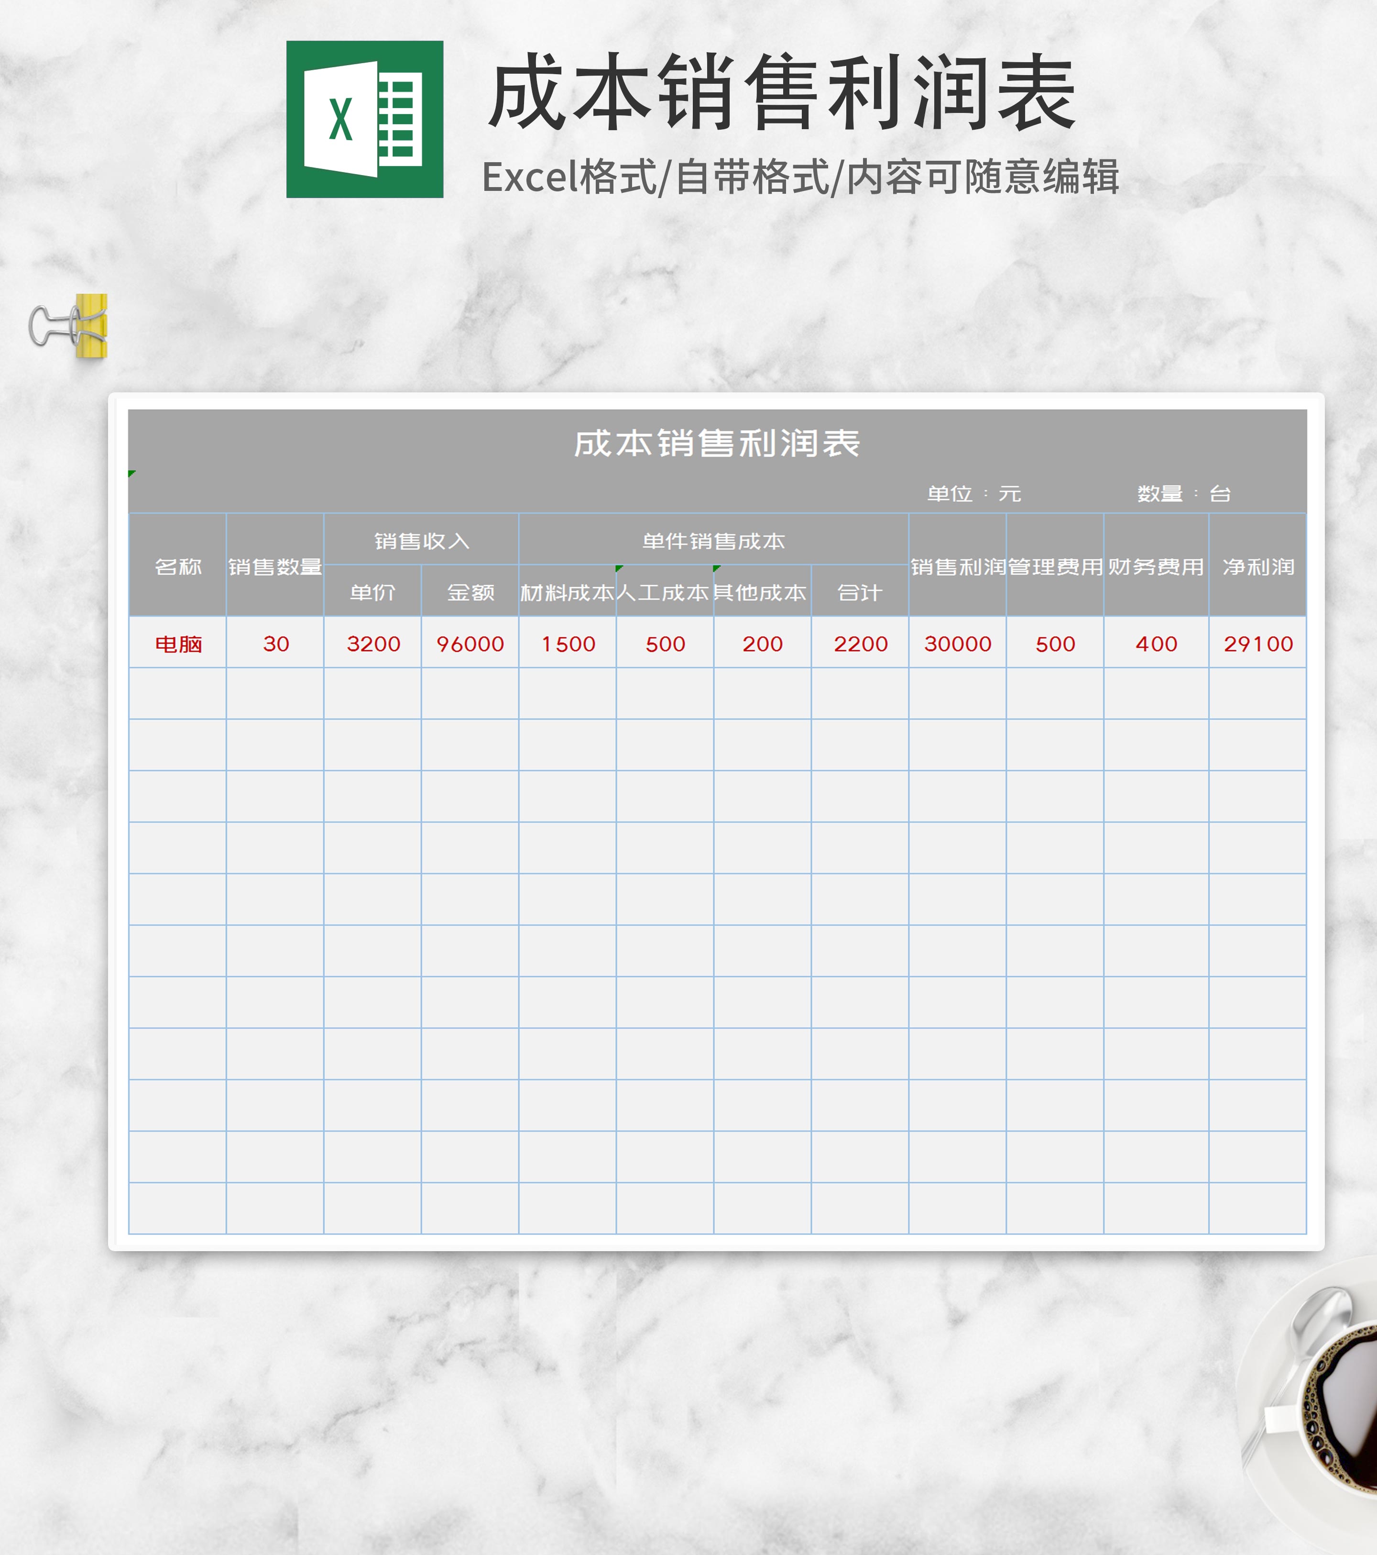Image resolution: width=1377 pixels, height=1555 pixels.
Task: Click the 成本销售利润表 table title banner
Action: [x=716, y=444]
